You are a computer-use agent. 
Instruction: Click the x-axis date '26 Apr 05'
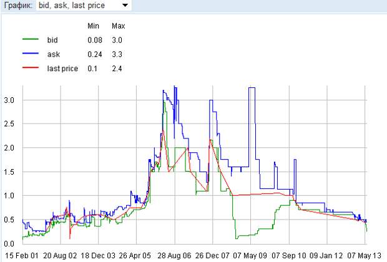click(135, 256)
